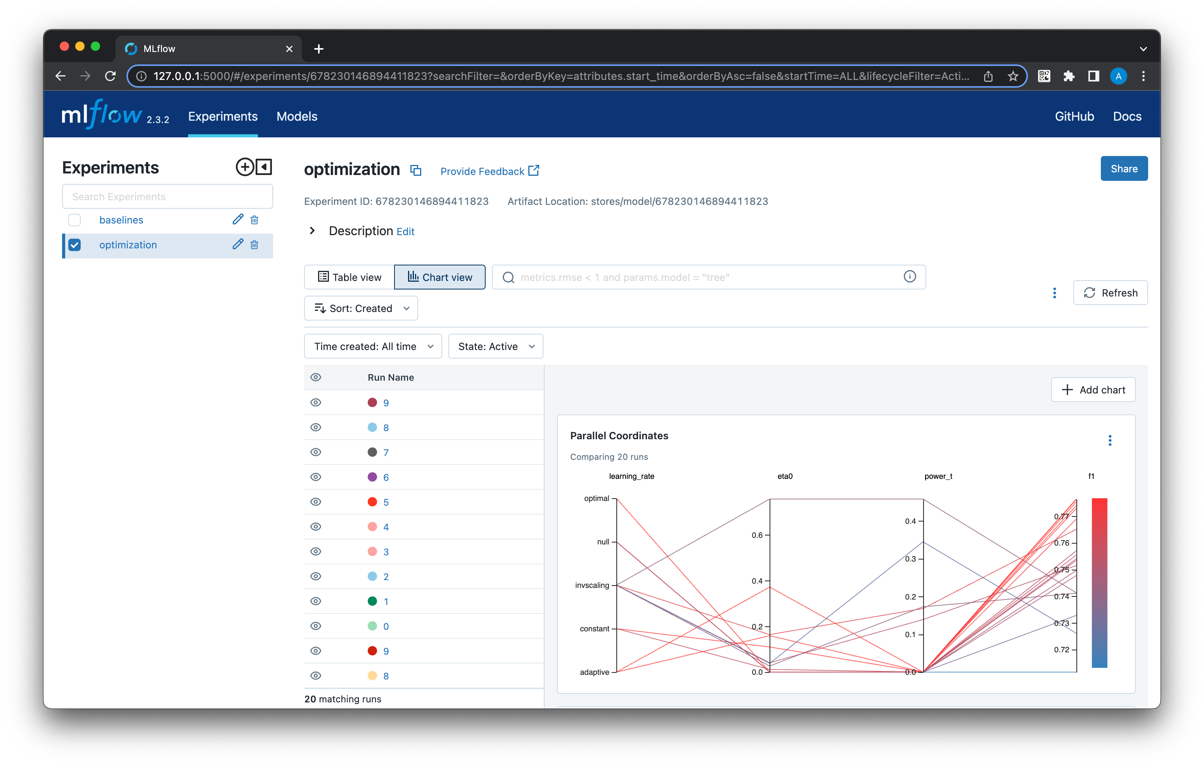The image size is (1204, 766).
Task: Open the Models tab in header
Action: click(x=296, y=116)
